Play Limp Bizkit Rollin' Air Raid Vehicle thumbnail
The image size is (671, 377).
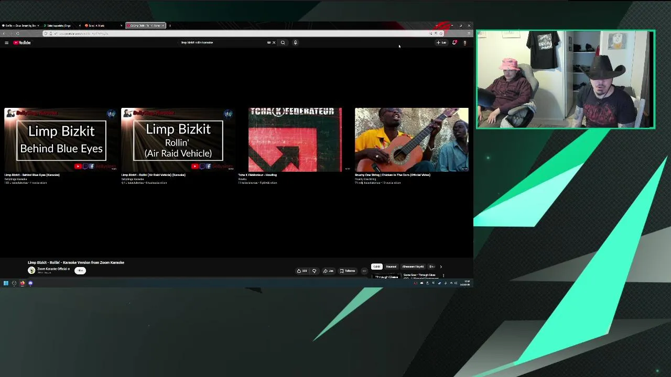click(178, 140)
